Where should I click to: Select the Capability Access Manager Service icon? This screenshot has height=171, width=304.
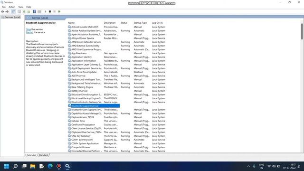(69, 114)
